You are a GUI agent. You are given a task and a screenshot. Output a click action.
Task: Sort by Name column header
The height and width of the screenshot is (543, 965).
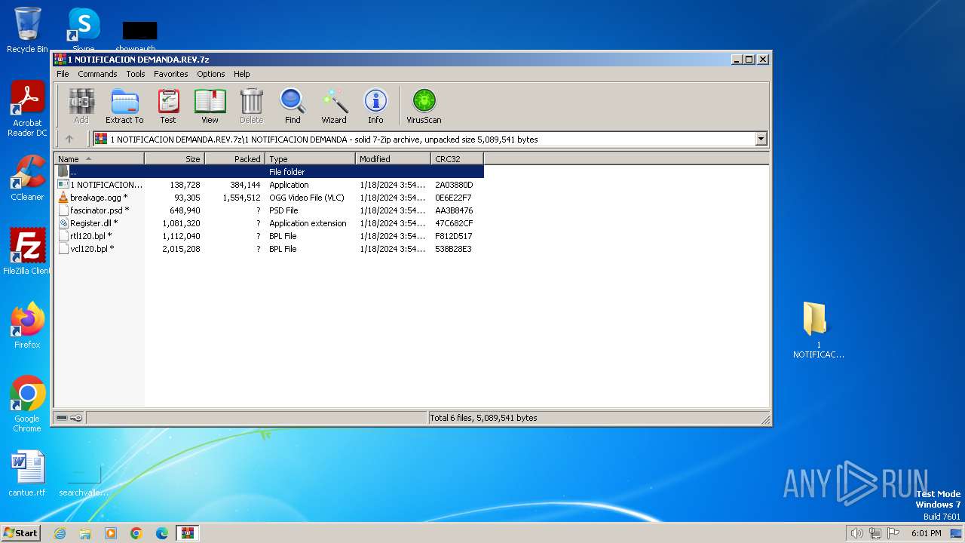click(x=99, y=159)
